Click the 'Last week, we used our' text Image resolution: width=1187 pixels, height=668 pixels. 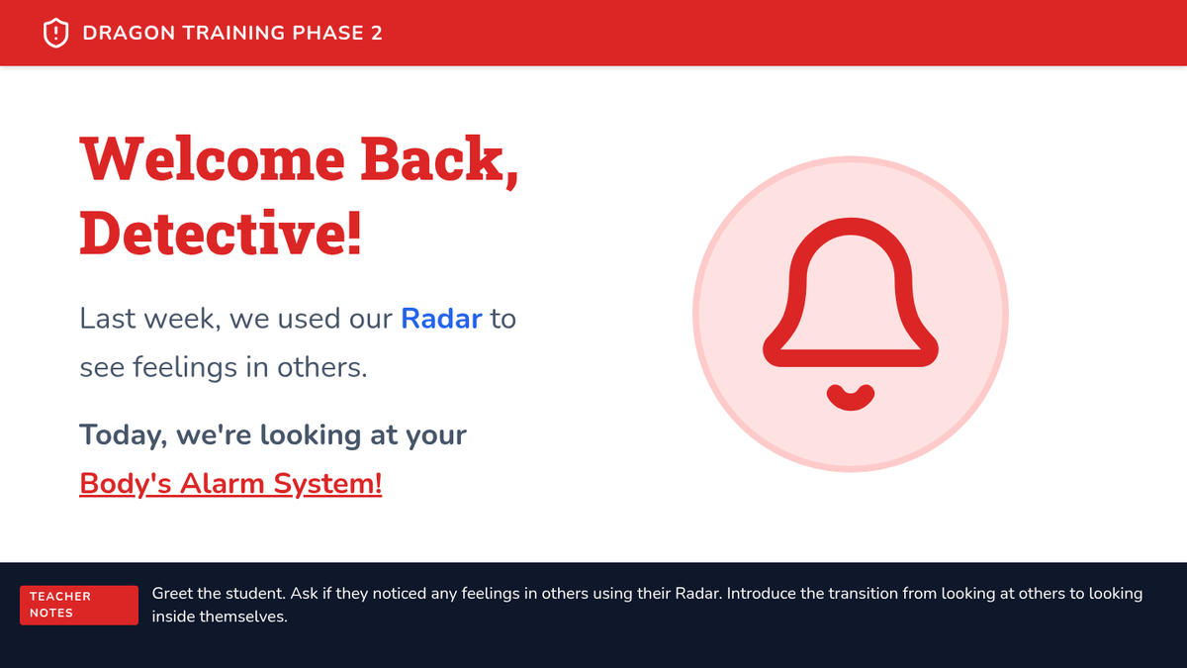237,319
